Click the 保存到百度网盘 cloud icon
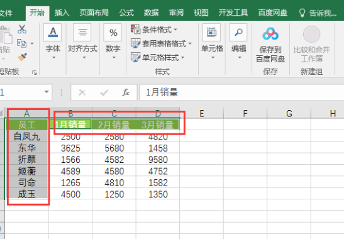This screenshot has height=239, width=344. [x=270, y=33]
